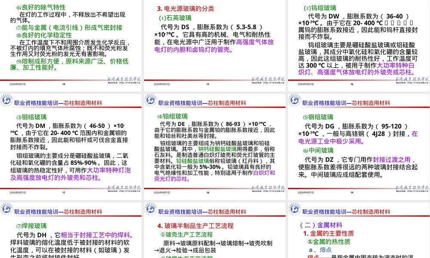Image resolution: width=430 pixels, height=258 pixels.
Task: Click purple text 相当于封接工艺中的焊料
Action: click(x=95, y=235)
